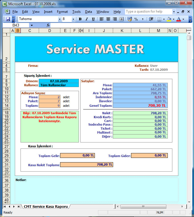Center align the cell text
The width and height of the screenshot is (194, 217).
tap(108, 19)
